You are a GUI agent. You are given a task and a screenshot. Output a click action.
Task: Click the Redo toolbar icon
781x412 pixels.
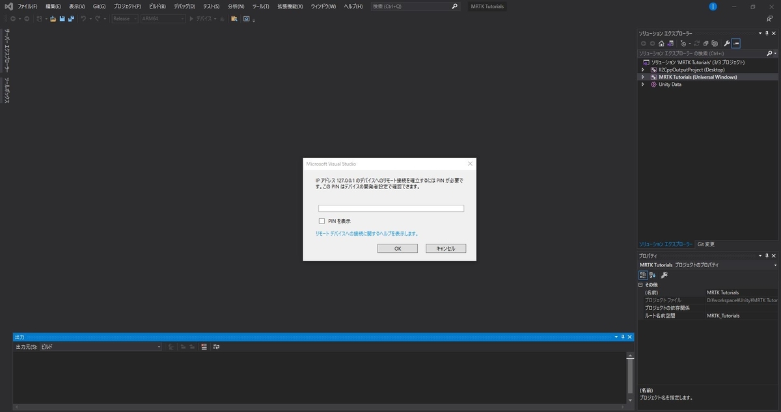tap(98, 19)
